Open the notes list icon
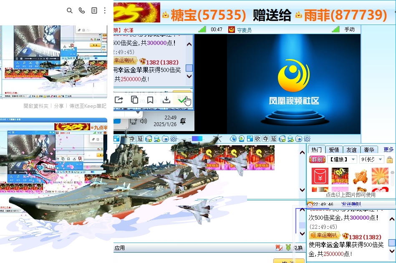Screen dimensions: 396x263 coord(94,10)
